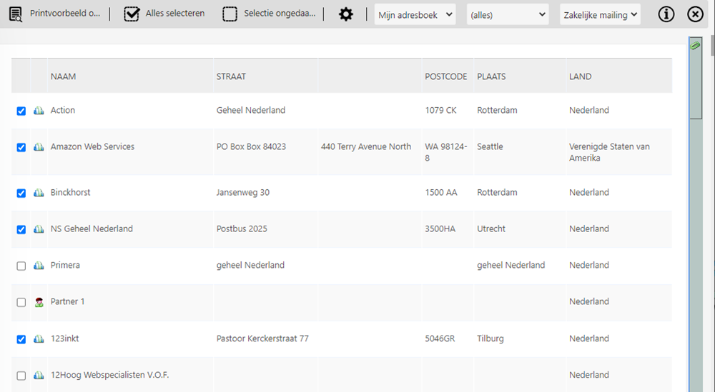Viewport: 715px width, 392px height.
Task: Click the person icon beside Partner 1
Action: coord(39,302)
